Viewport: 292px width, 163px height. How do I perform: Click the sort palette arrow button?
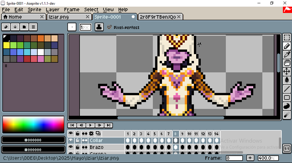tap(15, 27)
